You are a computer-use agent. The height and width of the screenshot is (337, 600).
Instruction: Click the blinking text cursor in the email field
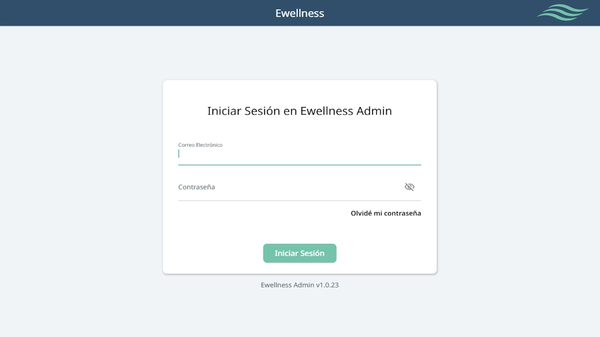179,154
